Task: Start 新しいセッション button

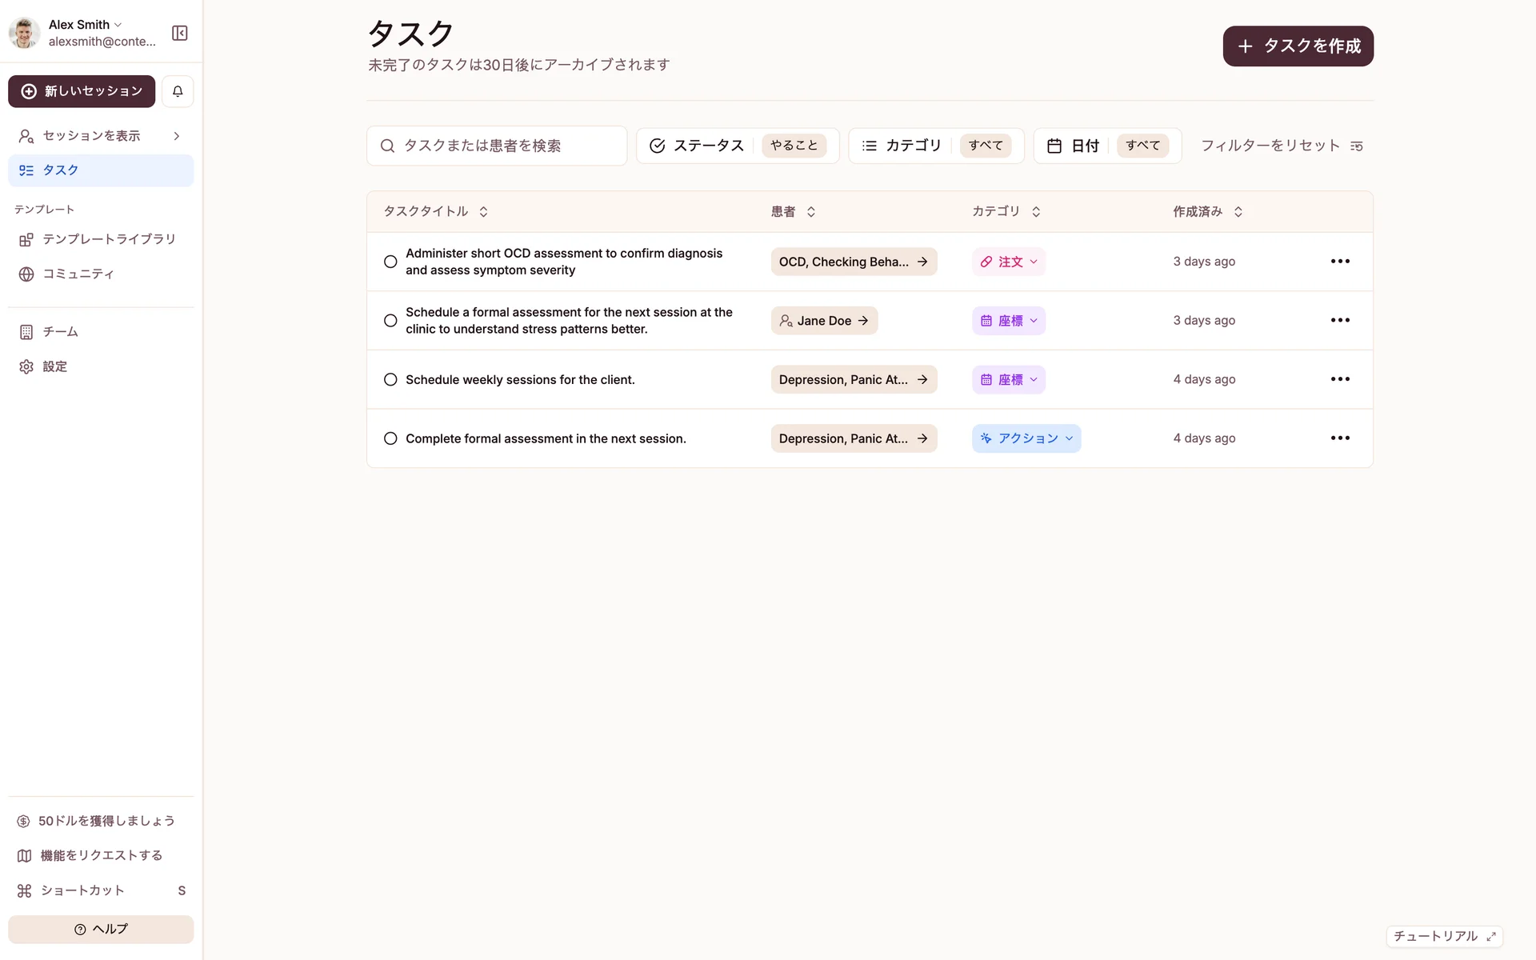Action: click(82, 91)
